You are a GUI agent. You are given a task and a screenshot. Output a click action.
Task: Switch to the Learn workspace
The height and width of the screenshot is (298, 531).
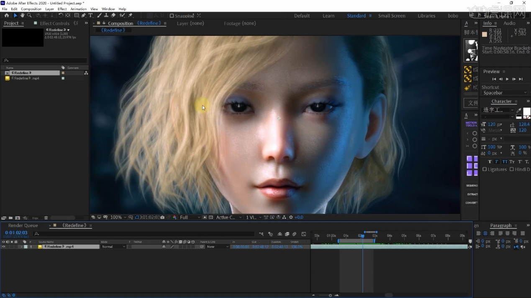328,16
